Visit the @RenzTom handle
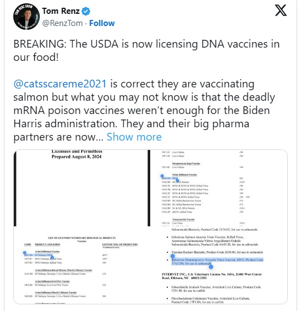The height and width of the screenshot is (311, 301). (62, 23)
